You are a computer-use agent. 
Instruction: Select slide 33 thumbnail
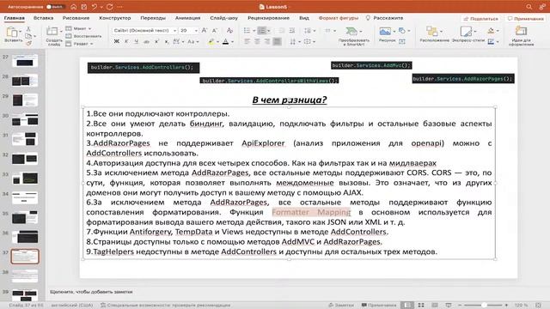point(25,179)
